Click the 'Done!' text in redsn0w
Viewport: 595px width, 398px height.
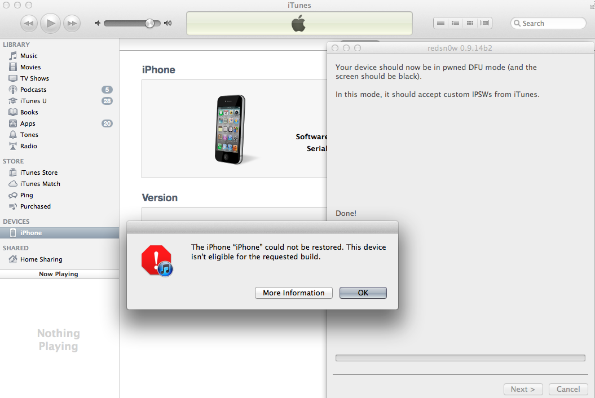click(346, 213)
